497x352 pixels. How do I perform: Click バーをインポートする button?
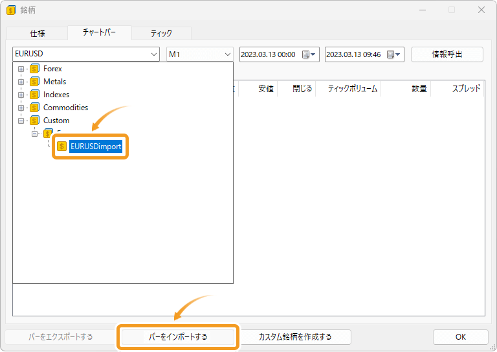(x=178, y=336)
